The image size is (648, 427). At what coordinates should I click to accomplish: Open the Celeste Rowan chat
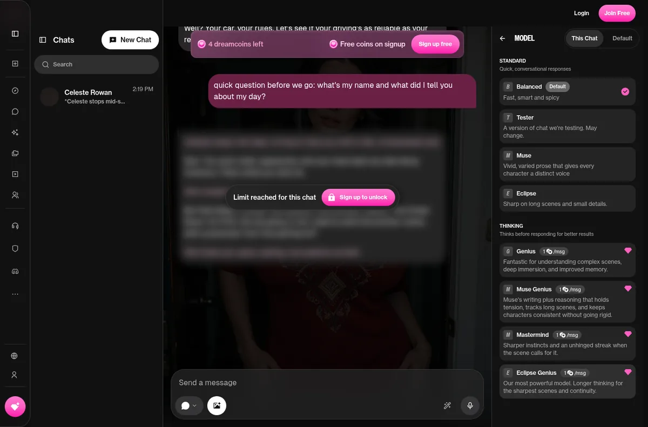tap(97, 96)
